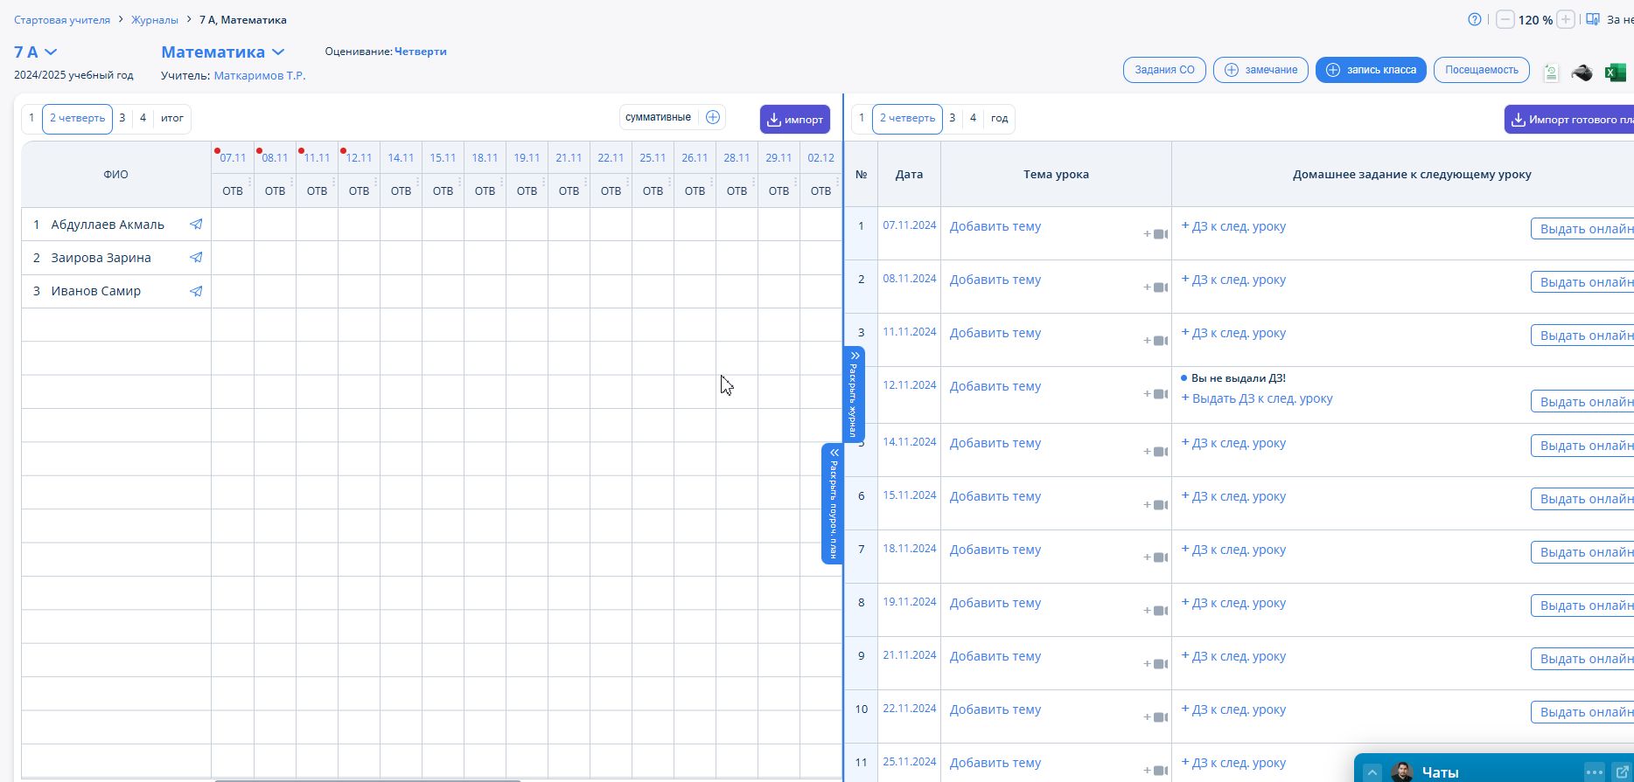Open the 02.12 date column header

click(x=820, y=158)
